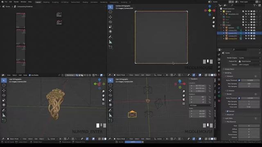This screenshot has width=262, height=147.
Task: Click the navigation gizmo in camera viewport
Action: click(210, 10)
